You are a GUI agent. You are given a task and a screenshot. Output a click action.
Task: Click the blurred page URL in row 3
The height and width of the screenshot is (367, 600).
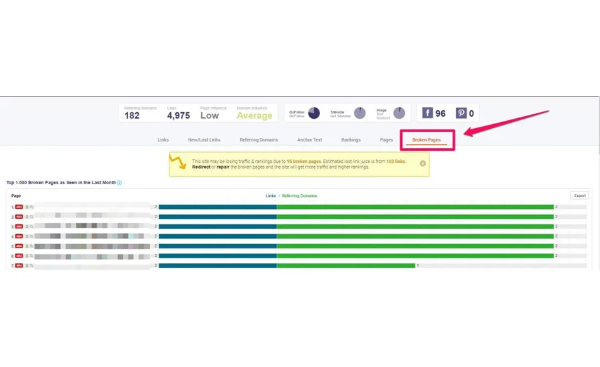[92, 226]
